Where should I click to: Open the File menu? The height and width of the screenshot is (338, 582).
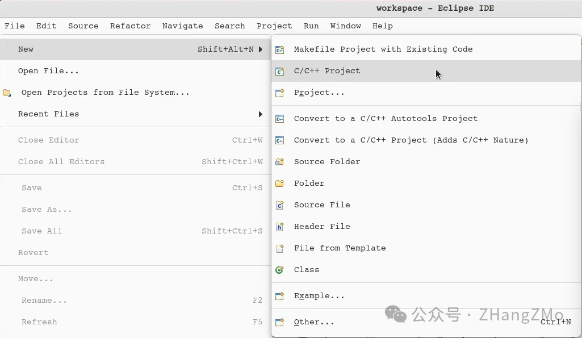coord(14,26)
